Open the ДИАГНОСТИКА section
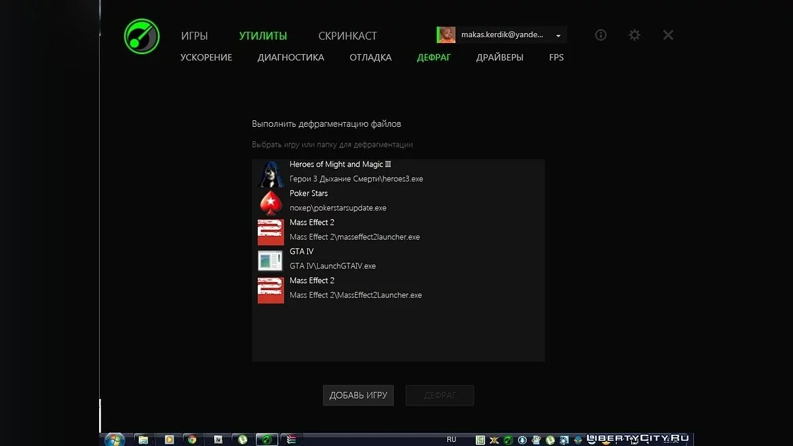 tap(290, 57)
